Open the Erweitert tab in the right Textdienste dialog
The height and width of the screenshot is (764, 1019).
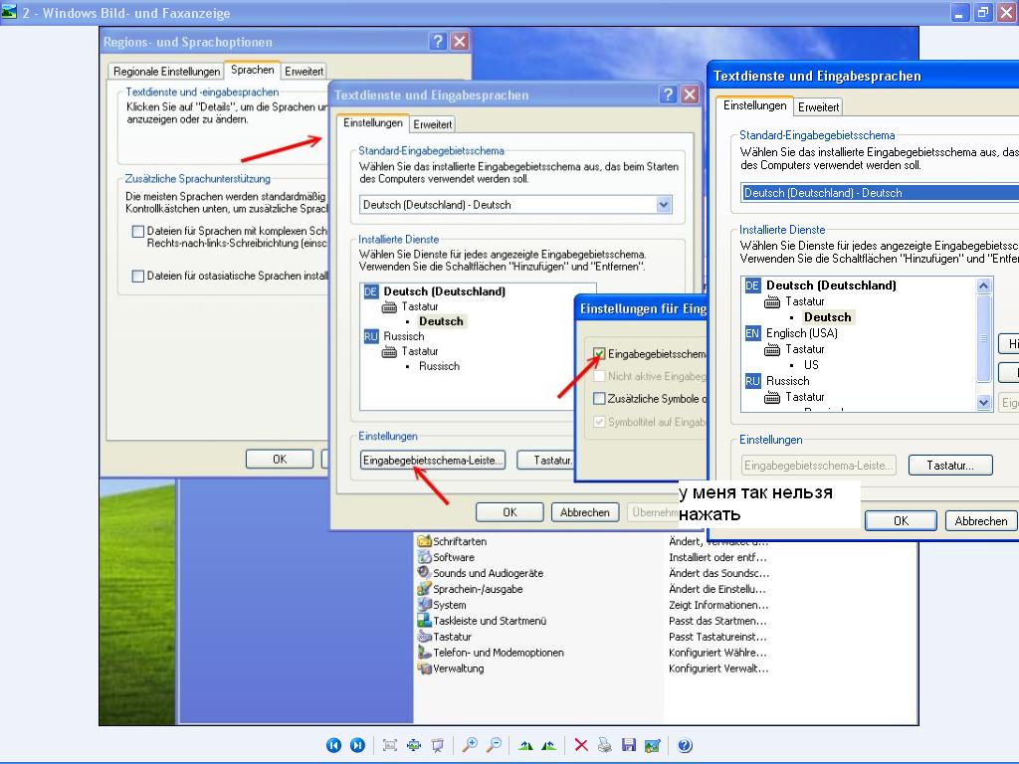tap(818, 107)
